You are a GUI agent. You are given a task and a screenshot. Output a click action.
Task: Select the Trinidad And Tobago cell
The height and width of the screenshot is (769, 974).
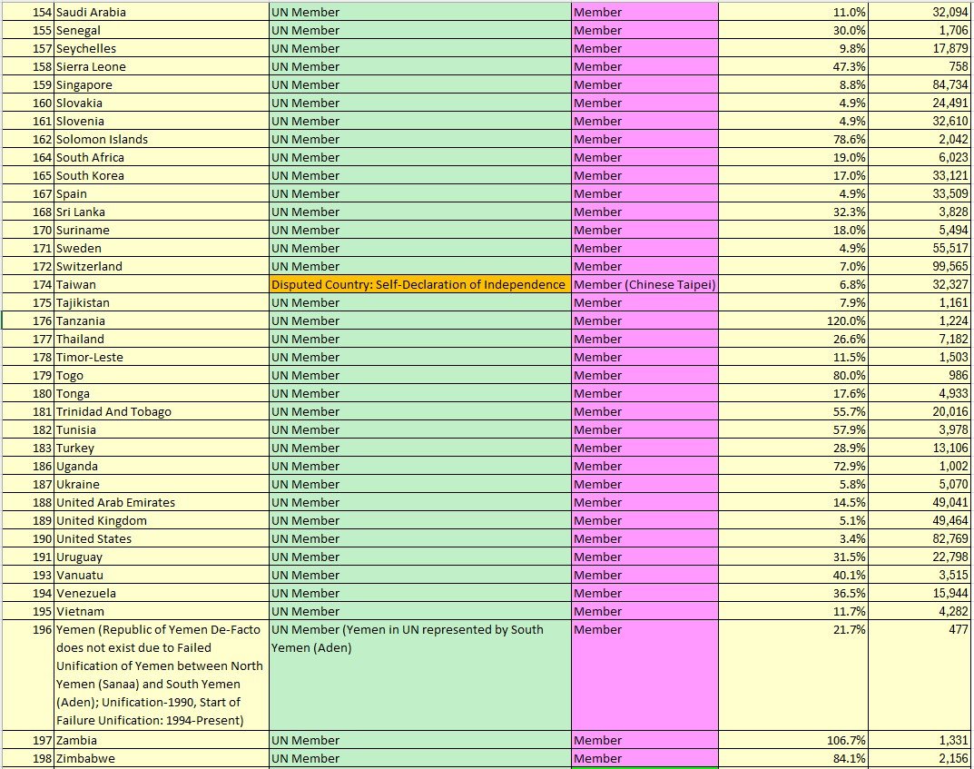(x=162, y=411)
